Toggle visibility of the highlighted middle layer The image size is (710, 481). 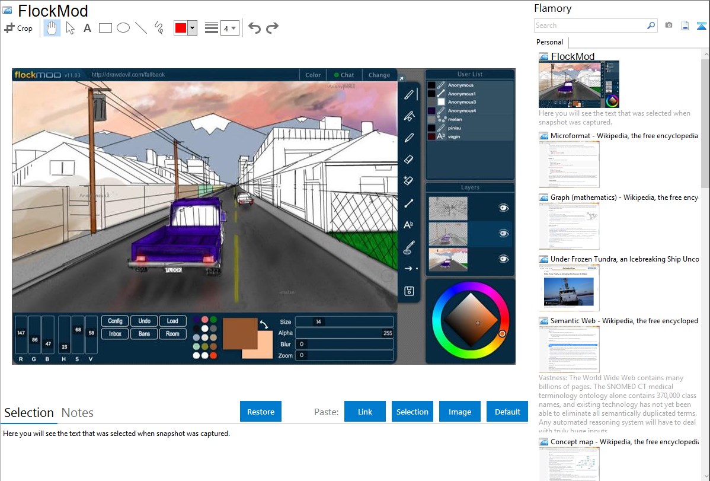click(x=503, y=234)
